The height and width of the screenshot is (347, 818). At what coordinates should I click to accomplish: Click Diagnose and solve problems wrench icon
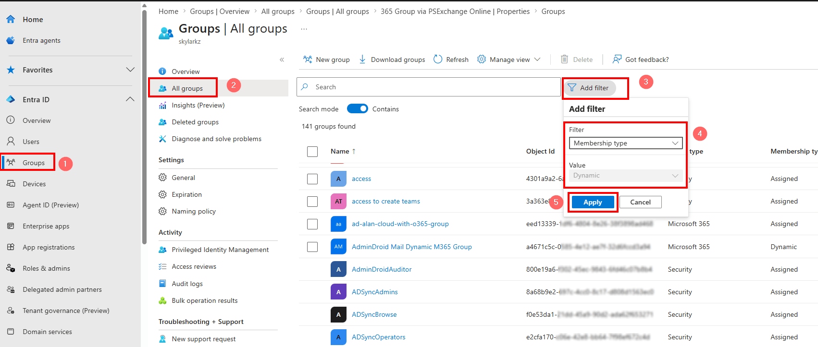pyautogui.click(x=162, y=139)
